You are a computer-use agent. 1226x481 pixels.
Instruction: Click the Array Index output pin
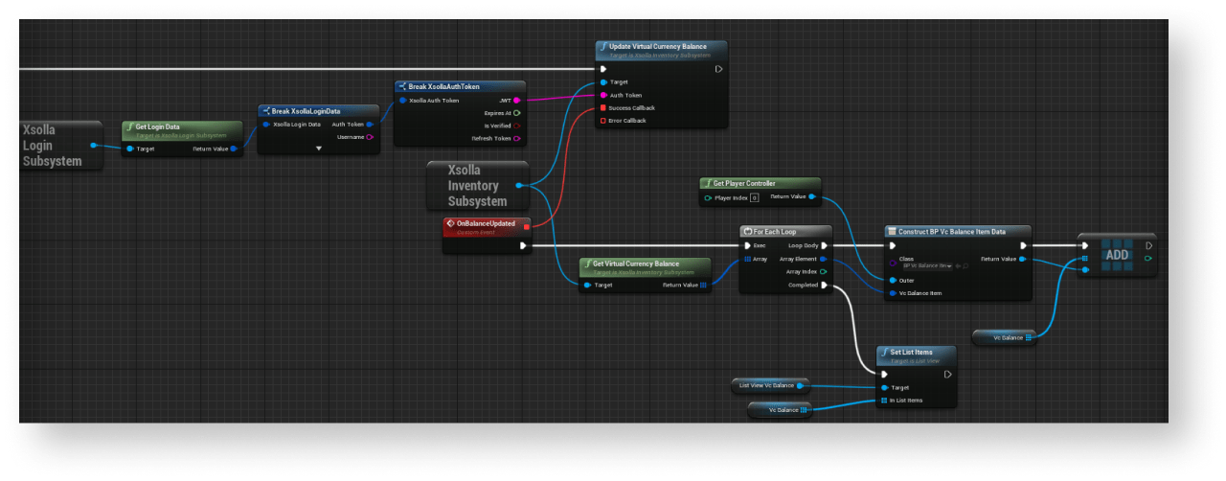tap(824, 271)
